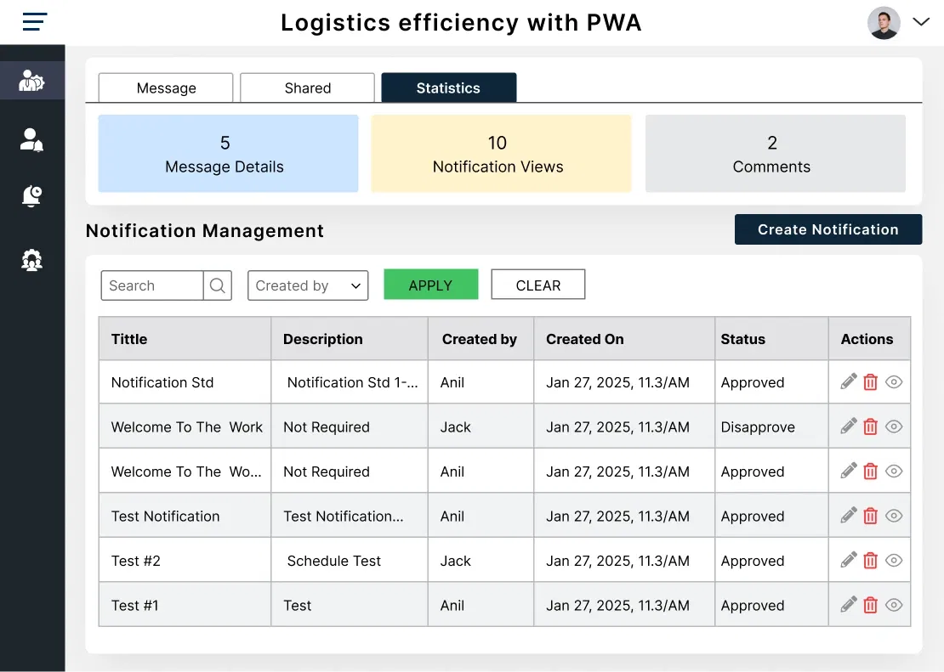The width and height of the screenshot is (944, 672).
Task: Show the Disapproved notification with its eye icon
Action: tap(894, 426)
